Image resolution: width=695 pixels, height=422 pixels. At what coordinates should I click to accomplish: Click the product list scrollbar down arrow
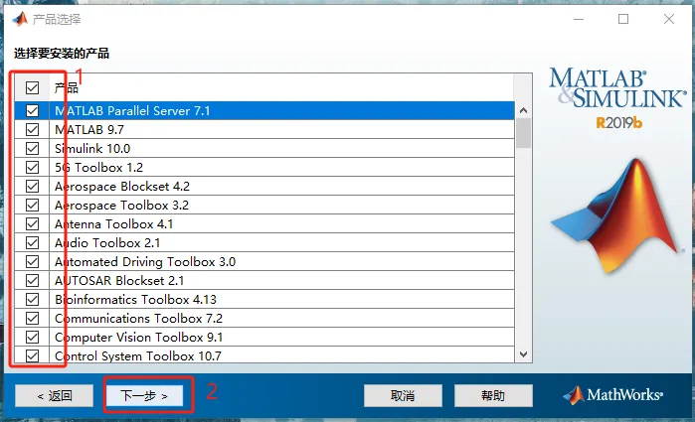click(523, 354)
